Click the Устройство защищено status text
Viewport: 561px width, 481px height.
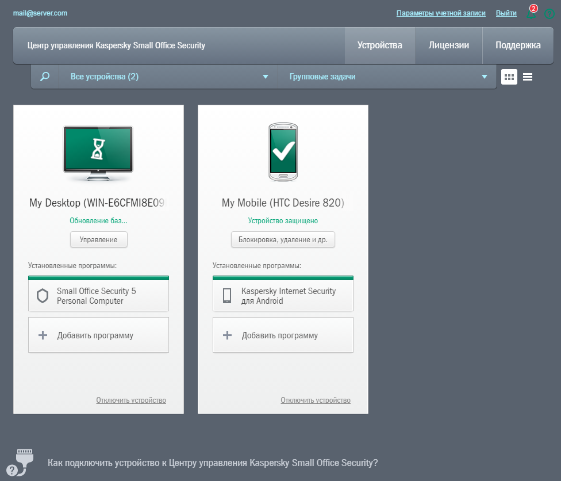coord(283,220)
